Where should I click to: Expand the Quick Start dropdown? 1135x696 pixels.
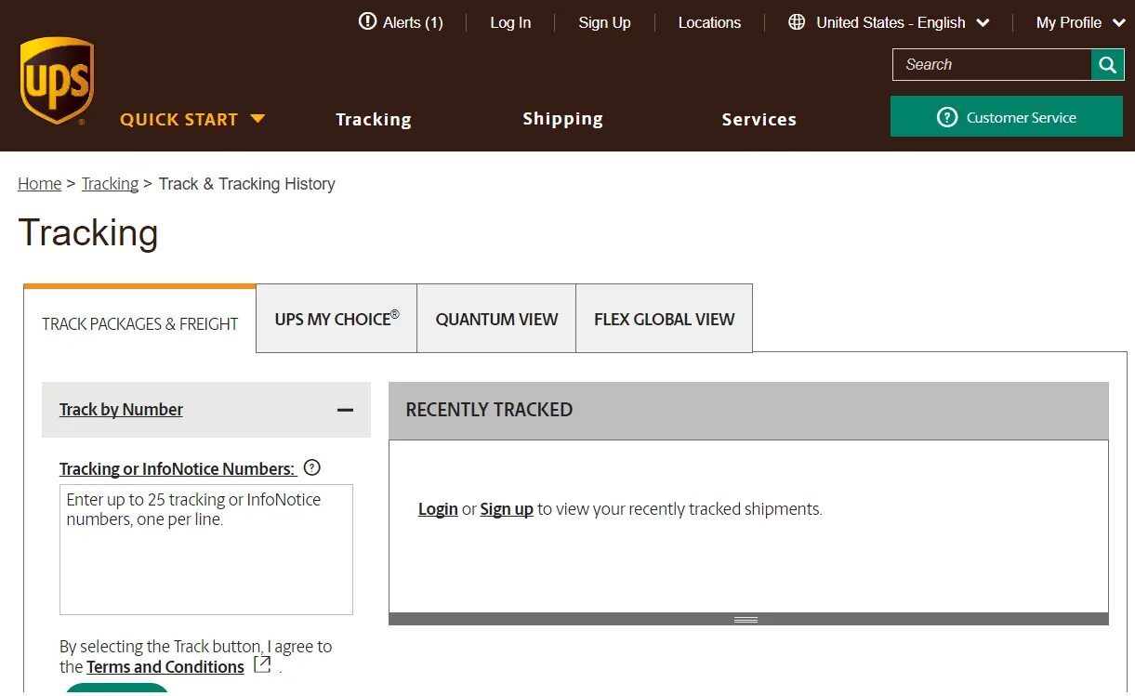(192, 119)
